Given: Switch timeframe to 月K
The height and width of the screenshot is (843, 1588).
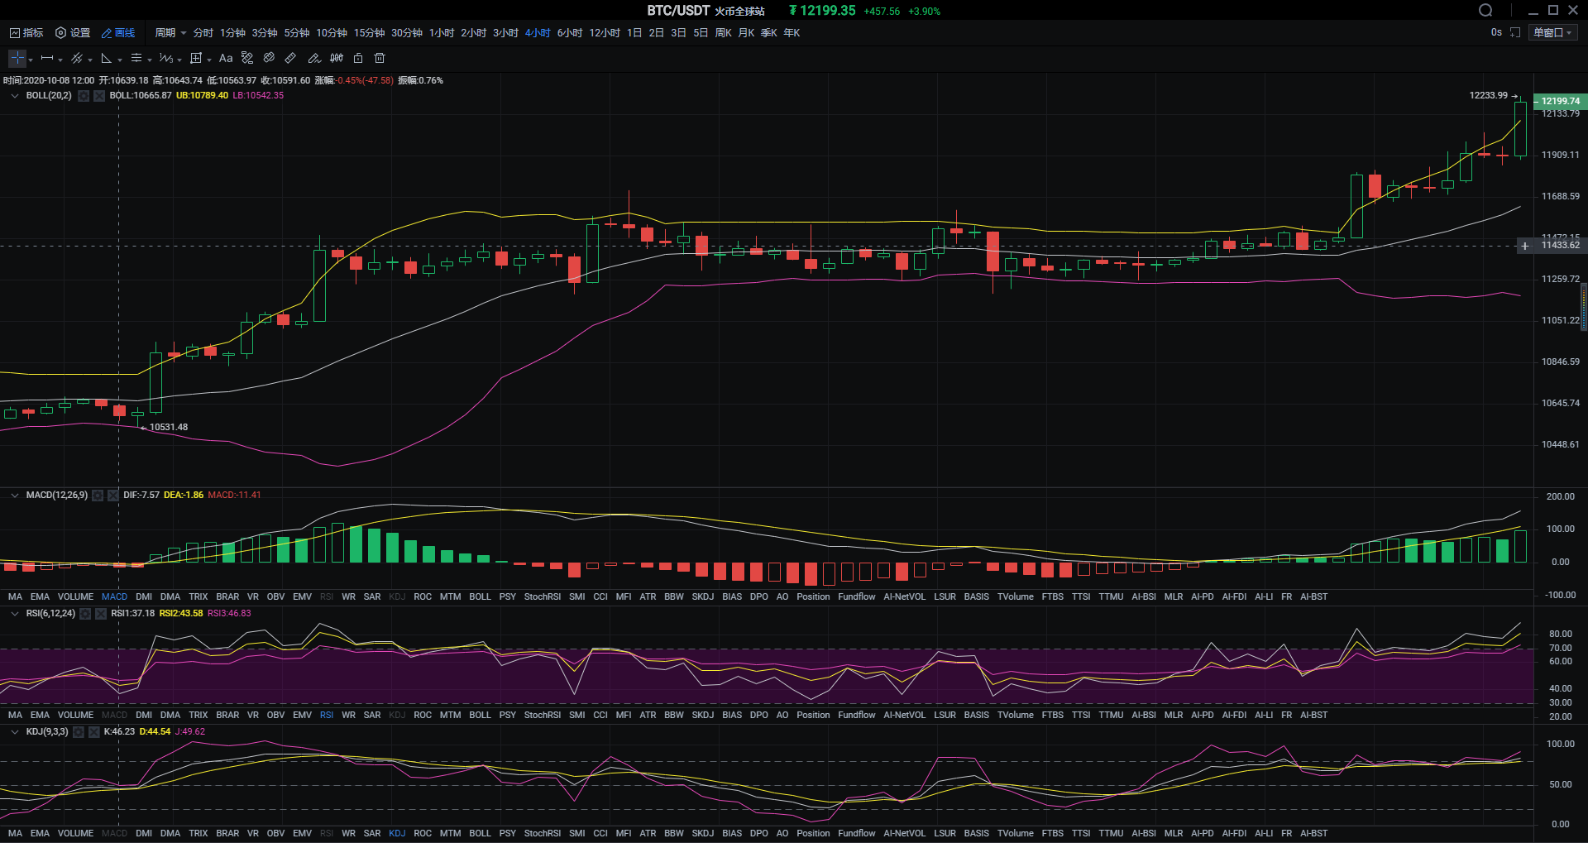Looking at the screenshot, I should [x=746, y=33].
